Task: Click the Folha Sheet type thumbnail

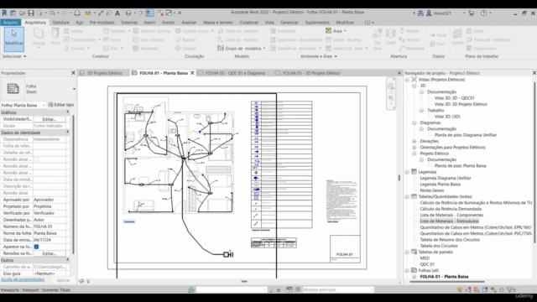Action: coord(13,89)
